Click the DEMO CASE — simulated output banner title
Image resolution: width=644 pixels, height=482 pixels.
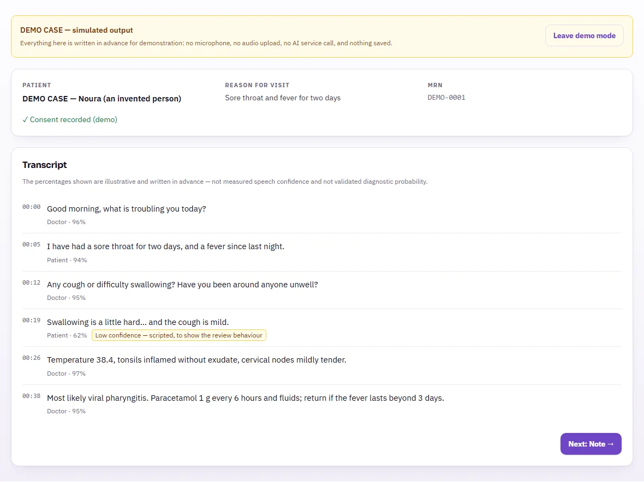[x=76, y=31]
